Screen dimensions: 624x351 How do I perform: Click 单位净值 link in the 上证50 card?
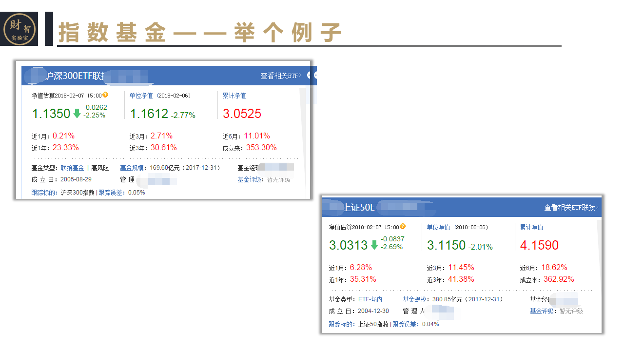coord(438,227)
